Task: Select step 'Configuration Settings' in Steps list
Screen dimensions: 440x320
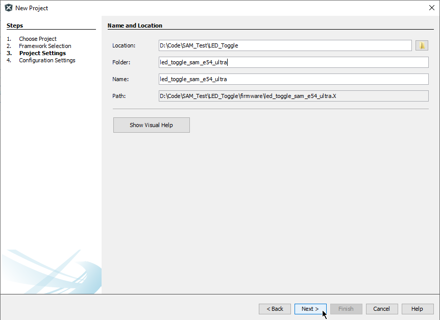Action: click(47, 60)
